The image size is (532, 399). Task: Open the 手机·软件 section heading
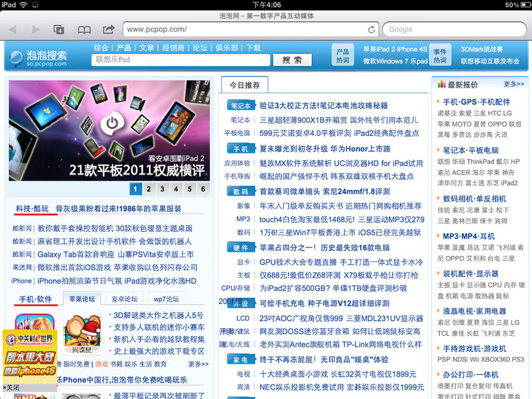coord(36,299)
